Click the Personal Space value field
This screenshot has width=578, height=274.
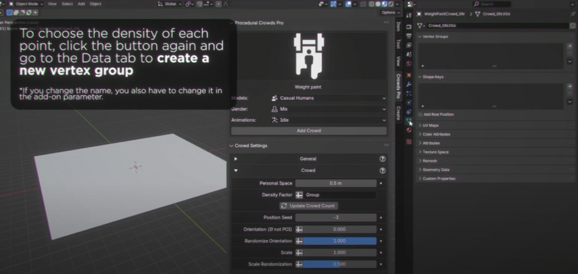tap(335, 183)
